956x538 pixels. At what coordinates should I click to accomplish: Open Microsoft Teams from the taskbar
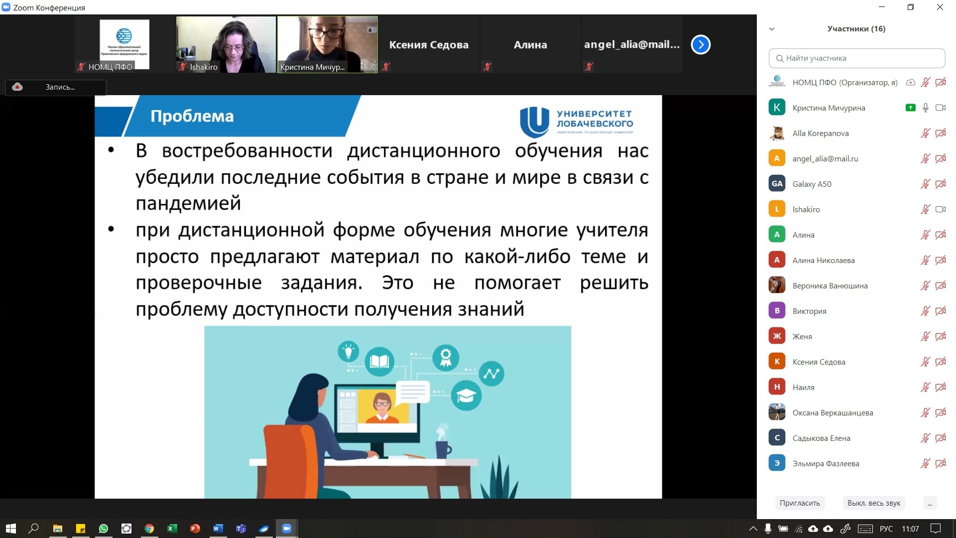241,529
